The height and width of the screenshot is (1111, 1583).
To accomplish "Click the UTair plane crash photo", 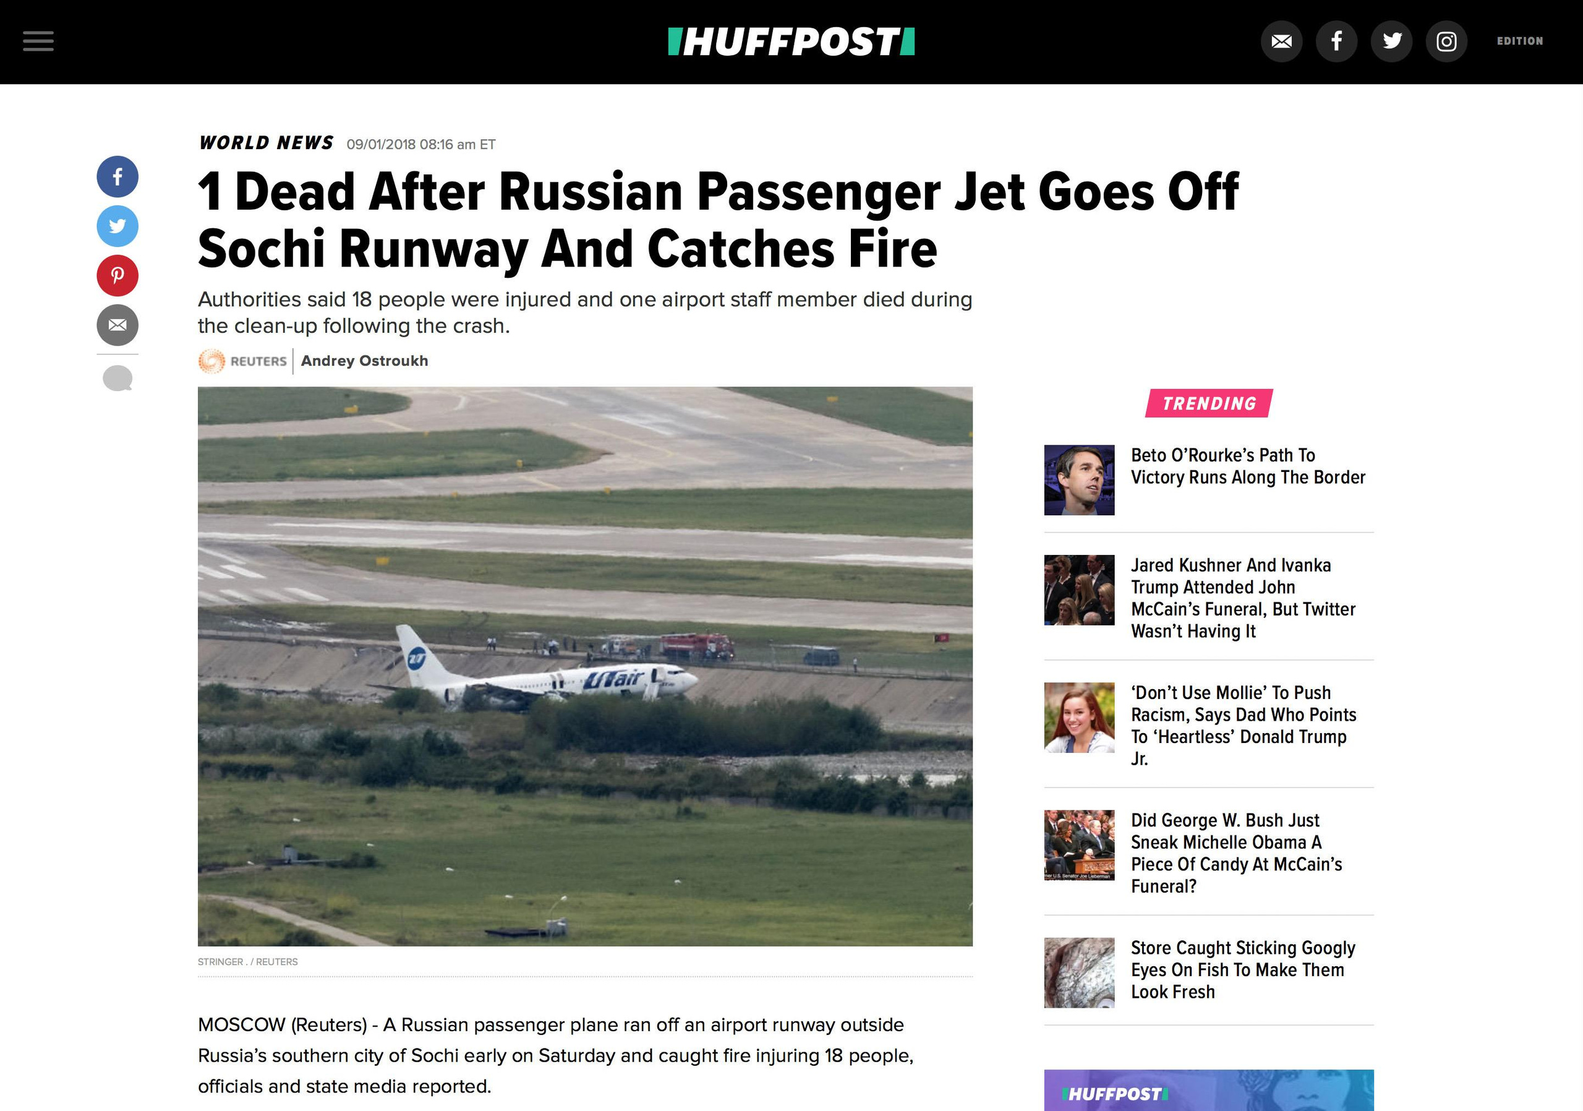I will (585, 666).
